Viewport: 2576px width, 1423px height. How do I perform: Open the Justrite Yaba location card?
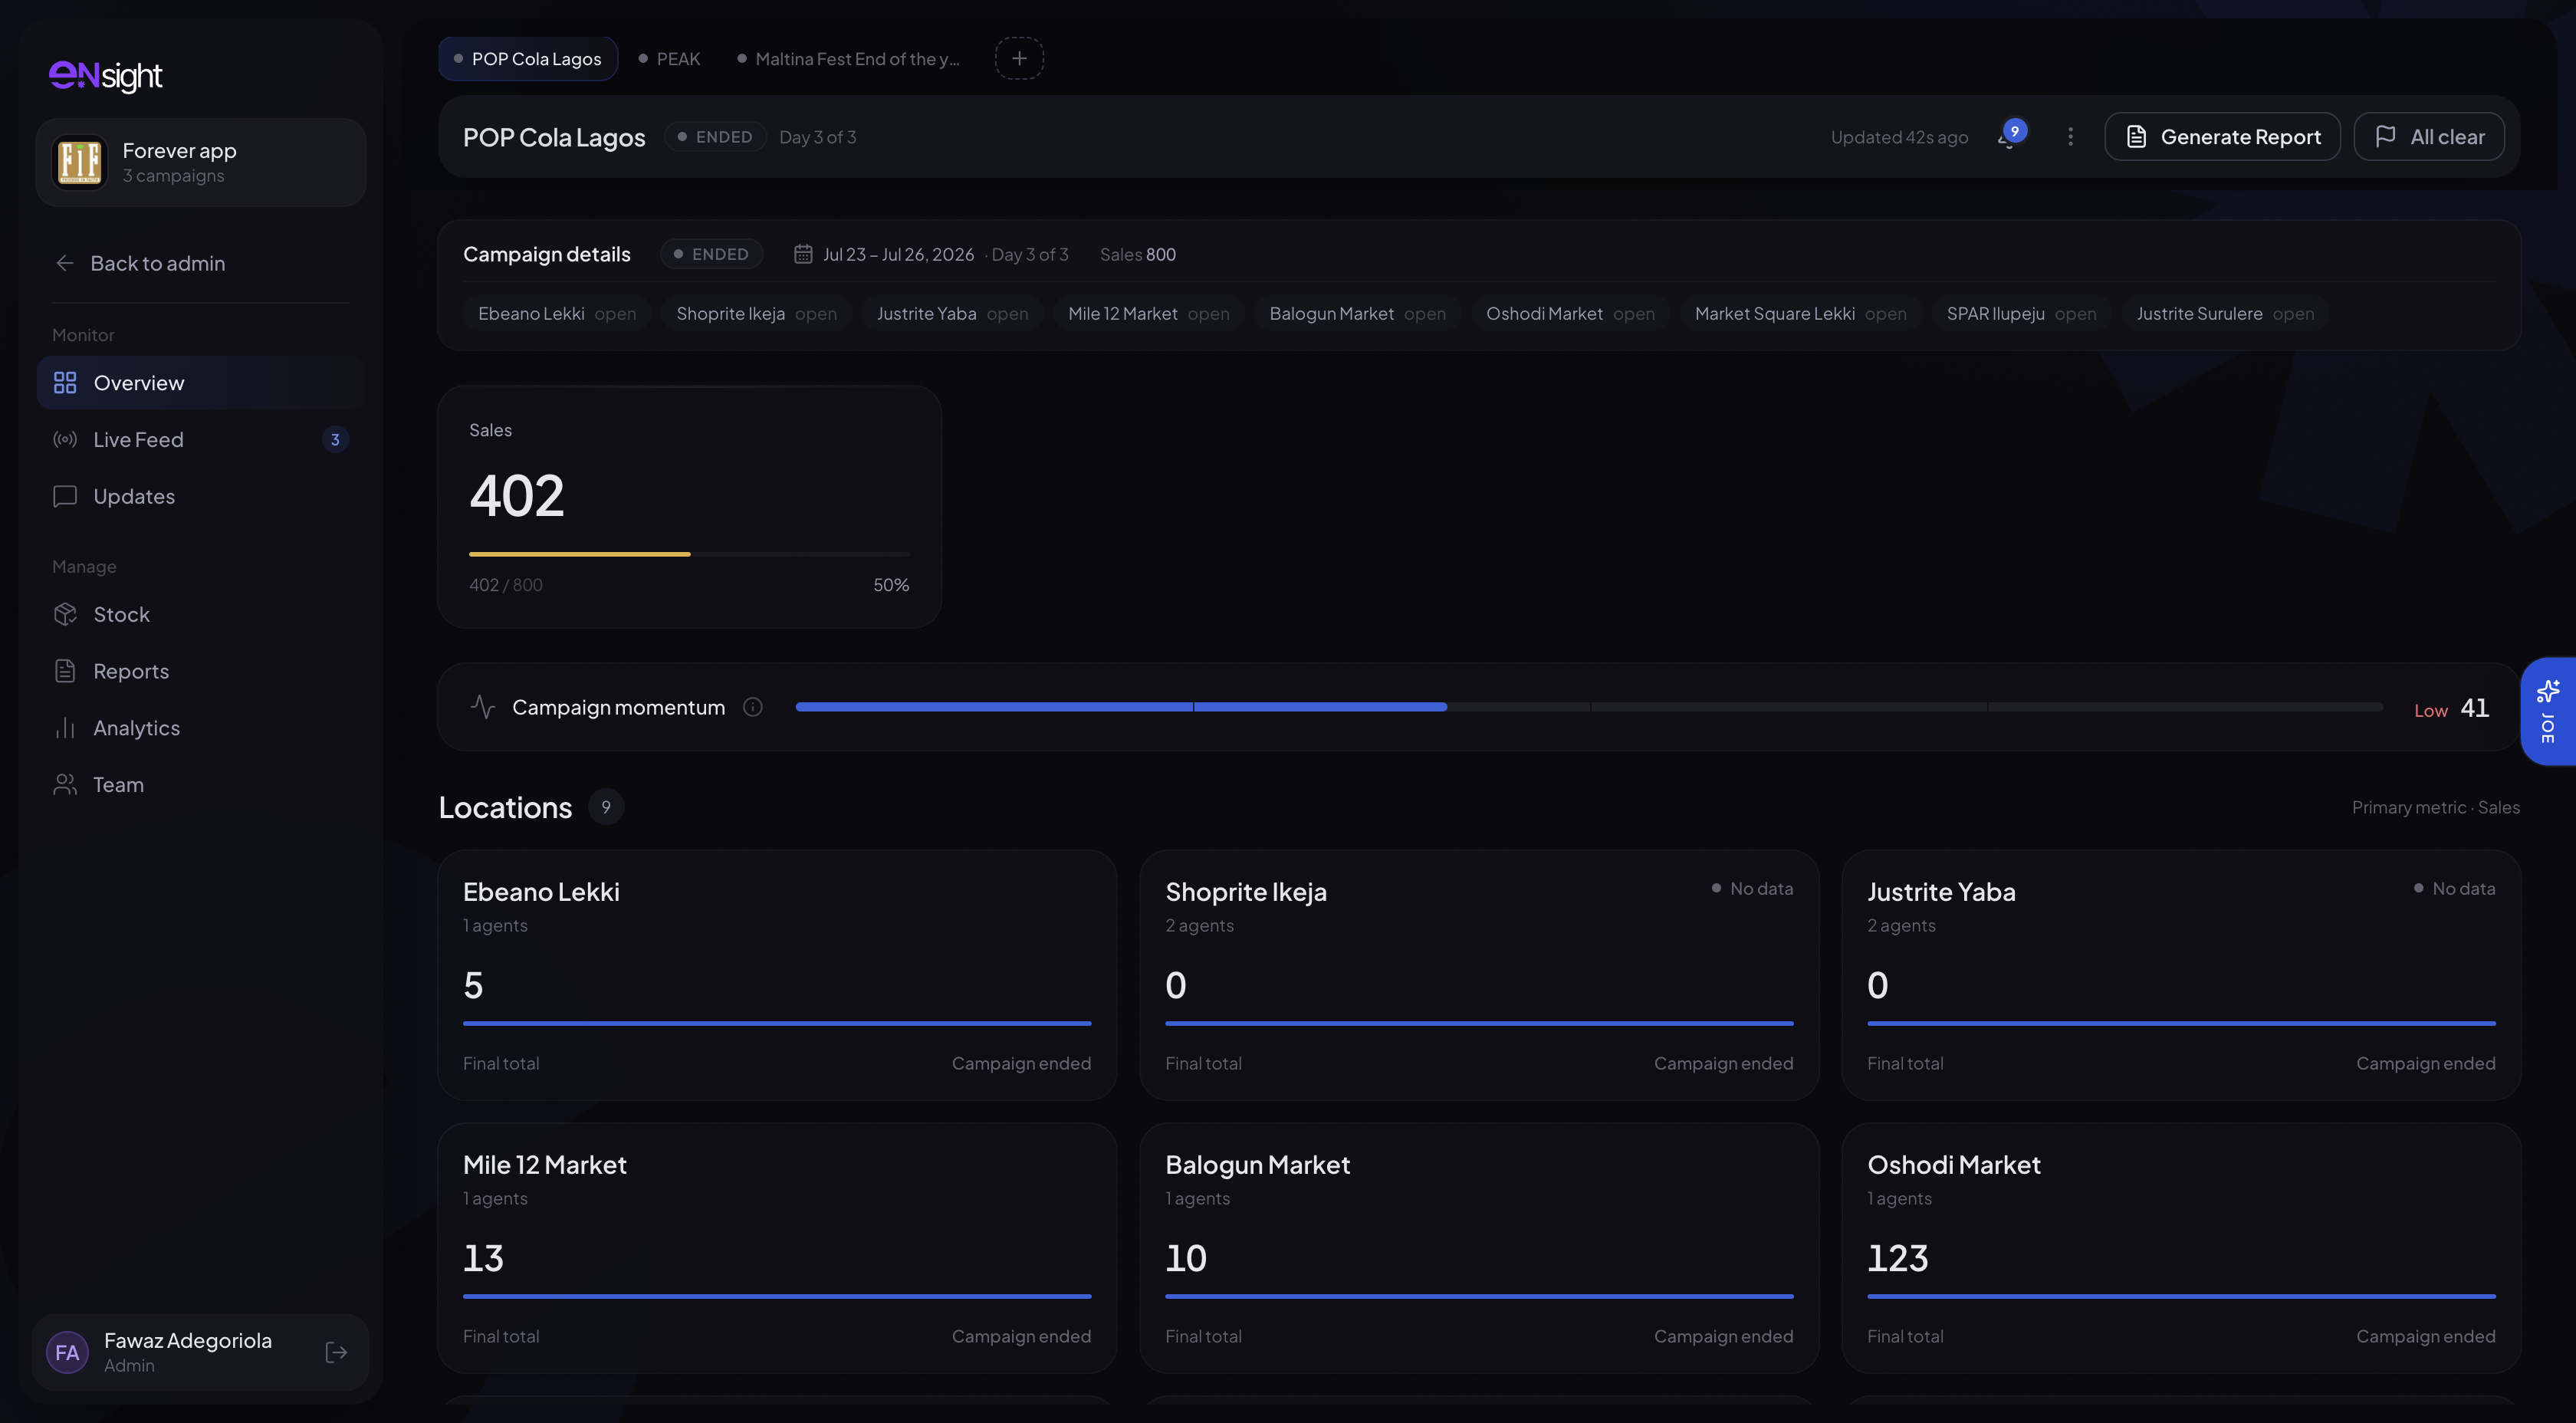coord(2181,976)
